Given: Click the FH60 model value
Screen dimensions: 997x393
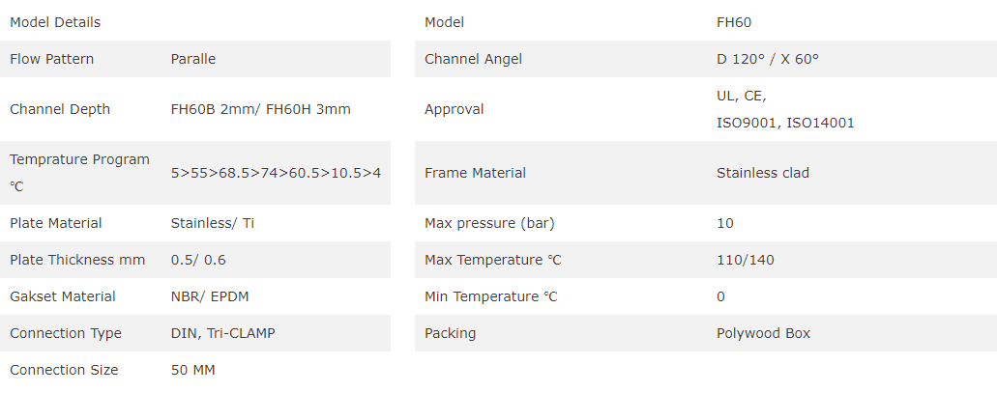Looking at the screenshot, I should (734, 22).
